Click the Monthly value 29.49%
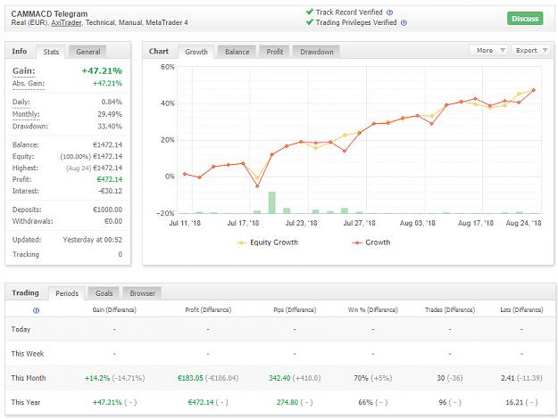The image size is (558, 419). [110, 114]
